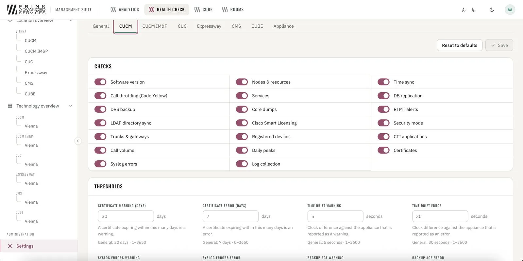This screenshot has height=261, width=523.
Task: Open the CUBE top navigation item
Action: [203, 9]
